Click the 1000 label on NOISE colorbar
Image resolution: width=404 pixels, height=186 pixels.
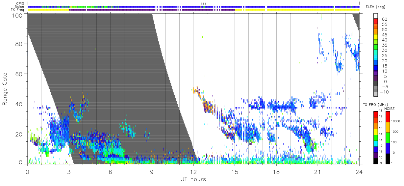click(395, 132)
